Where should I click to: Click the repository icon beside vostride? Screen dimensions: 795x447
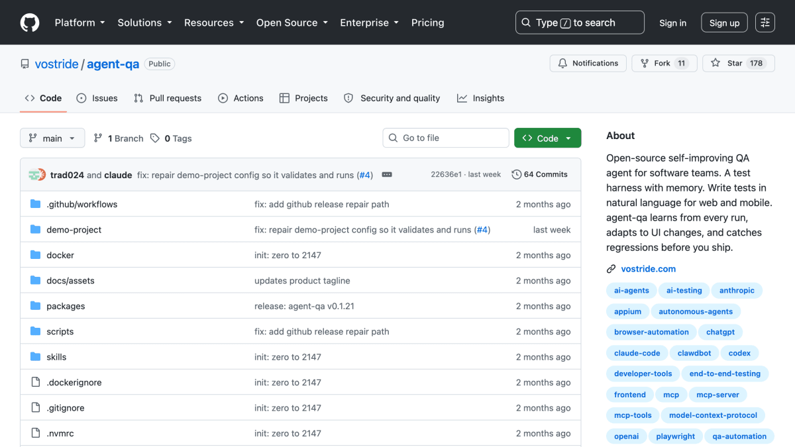(25, 64)
